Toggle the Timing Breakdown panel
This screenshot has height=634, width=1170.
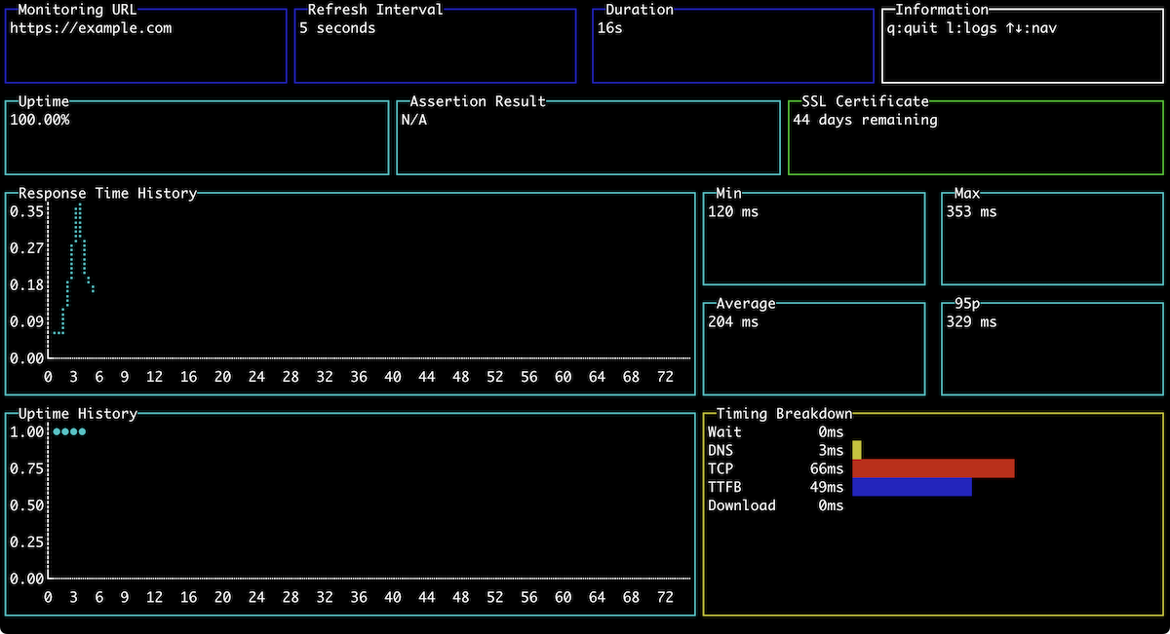tap(783, 413)
